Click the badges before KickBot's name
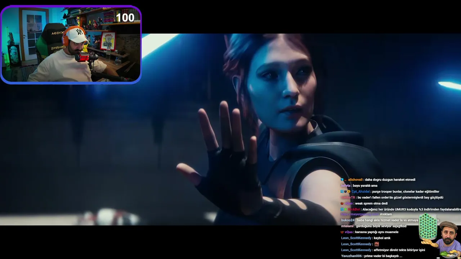Viewport: 461px width, 259px height. coord(344,209)
